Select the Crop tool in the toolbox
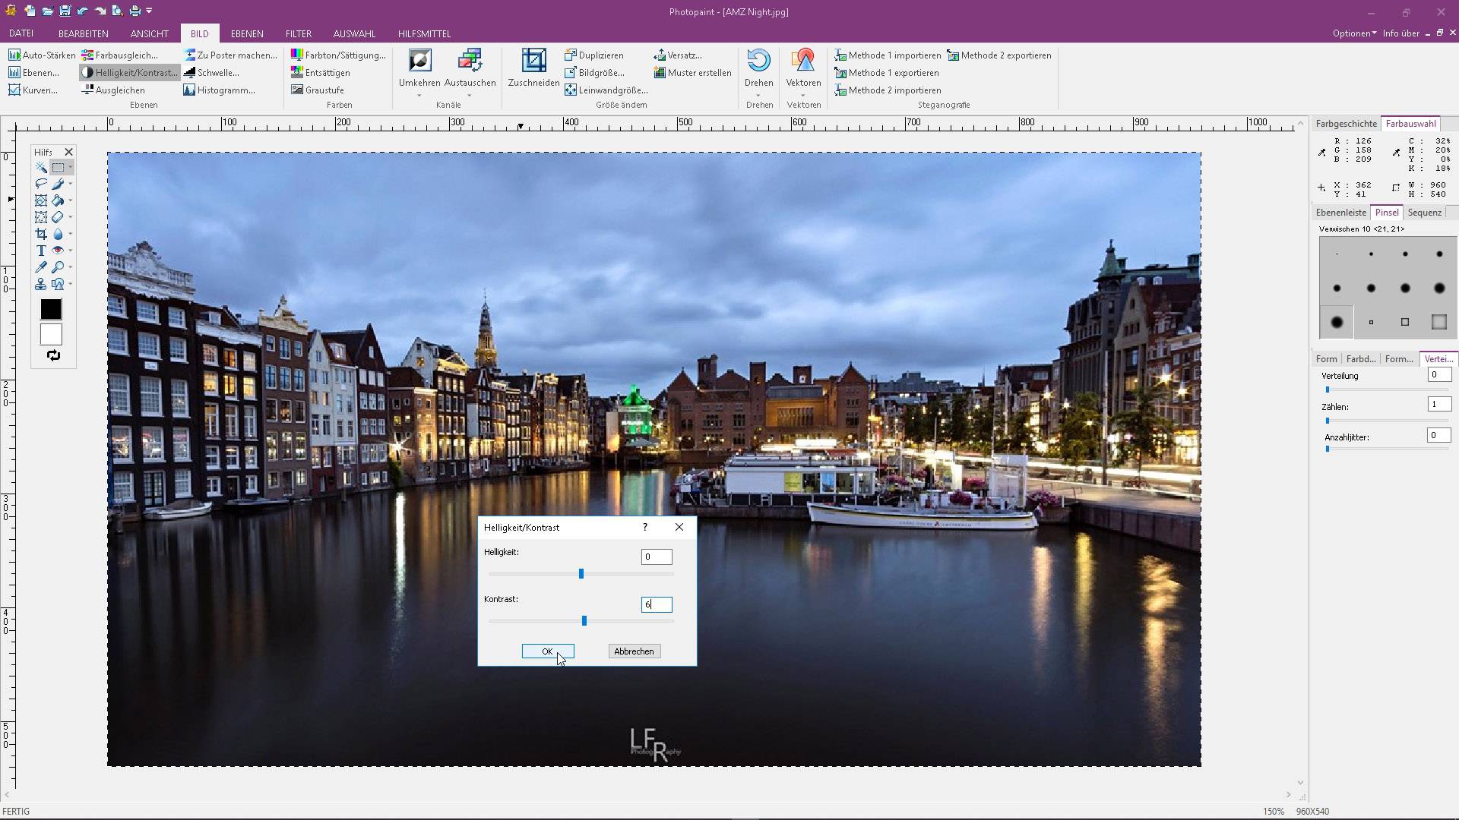The width and height of the screenshot is (1459, 820). 41,234
